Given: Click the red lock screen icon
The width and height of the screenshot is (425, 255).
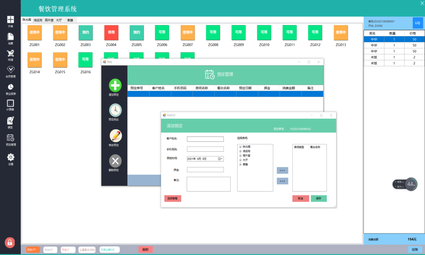Looking at the screenshot, I should (10, 243).
